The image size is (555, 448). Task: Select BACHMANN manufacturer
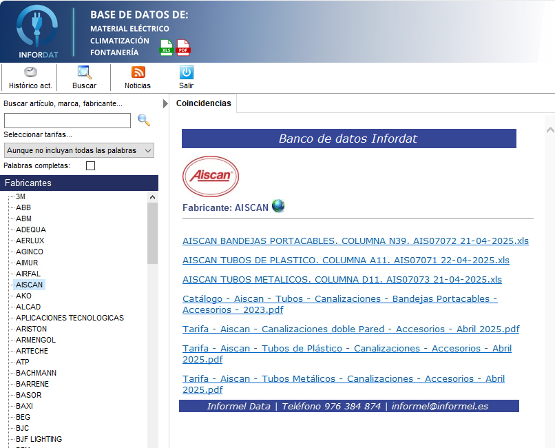pyautogui.click(x=36, y=373)
